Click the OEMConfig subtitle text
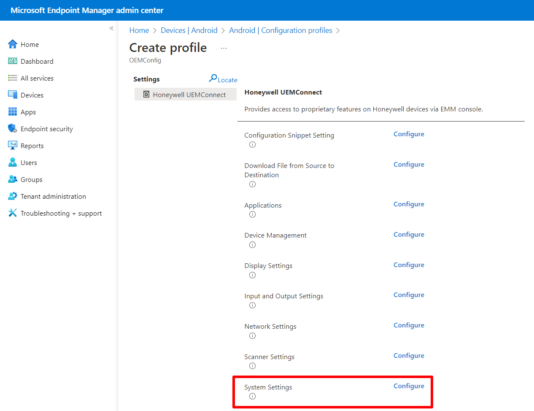Screen dimensions: 534x411 (x=145, y=60)
